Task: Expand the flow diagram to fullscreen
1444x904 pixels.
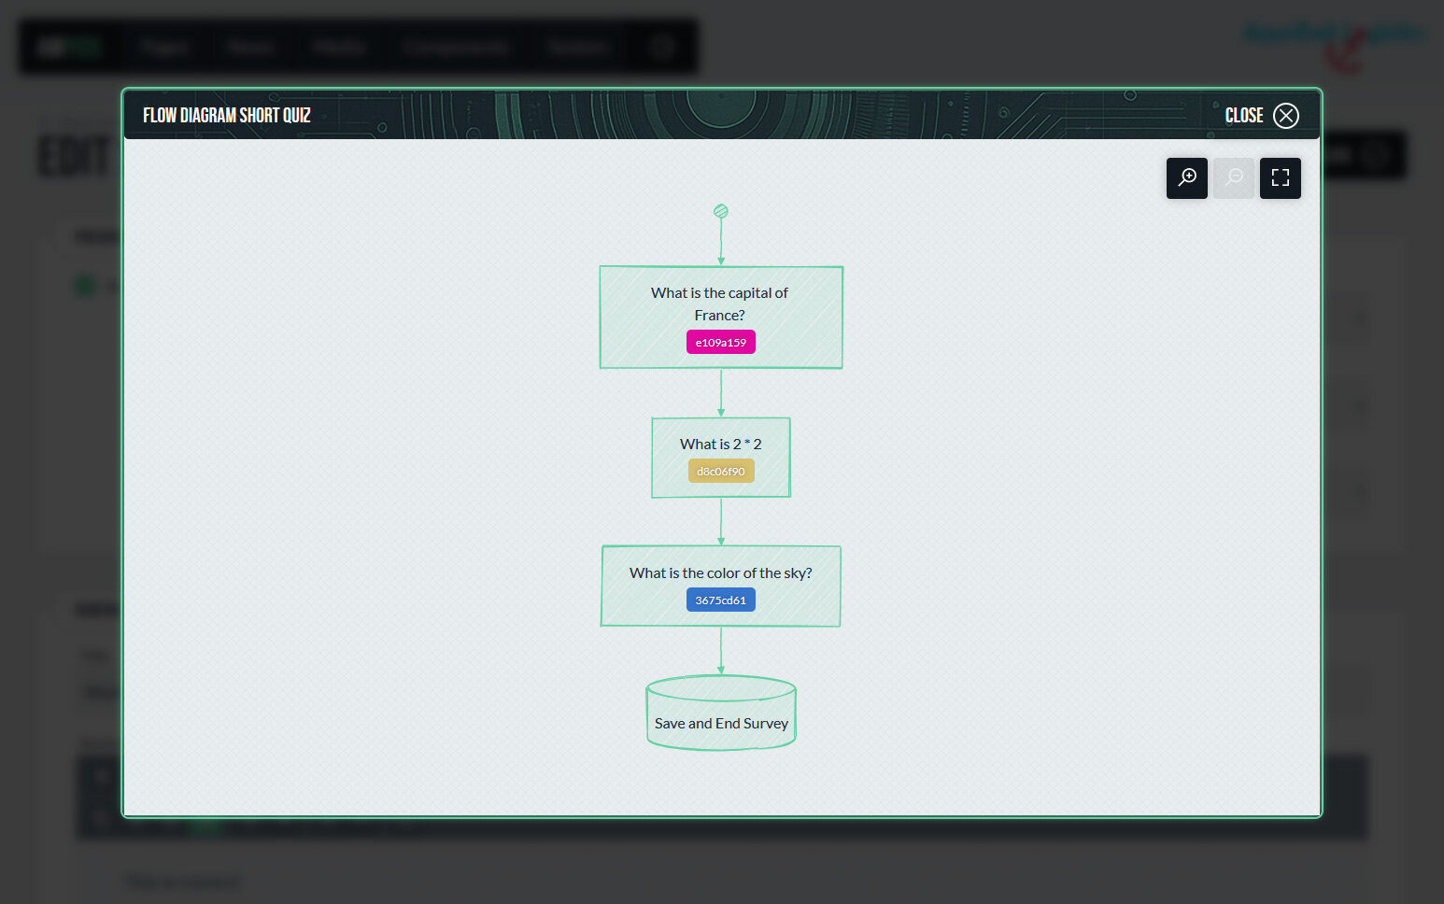Action: [x=1280, y=177]
